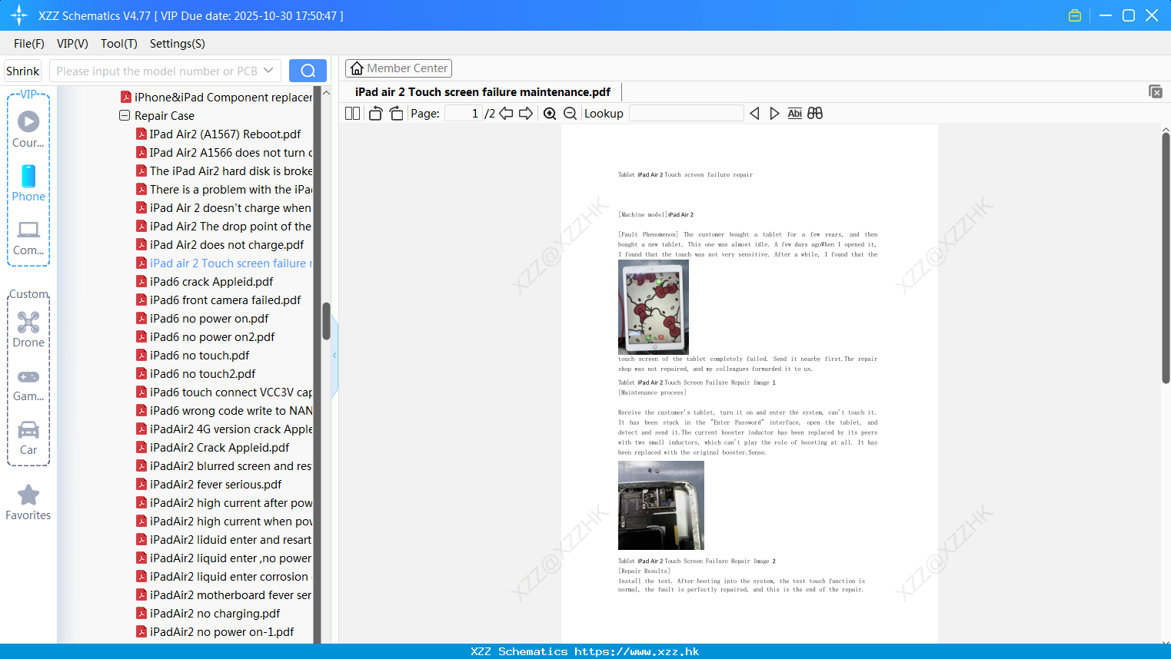Viewport: 1171px width, 659px height.
Task: Toggle two-page view in PDF toolbar
Action: pyautogui.click(x=352, y=114)
